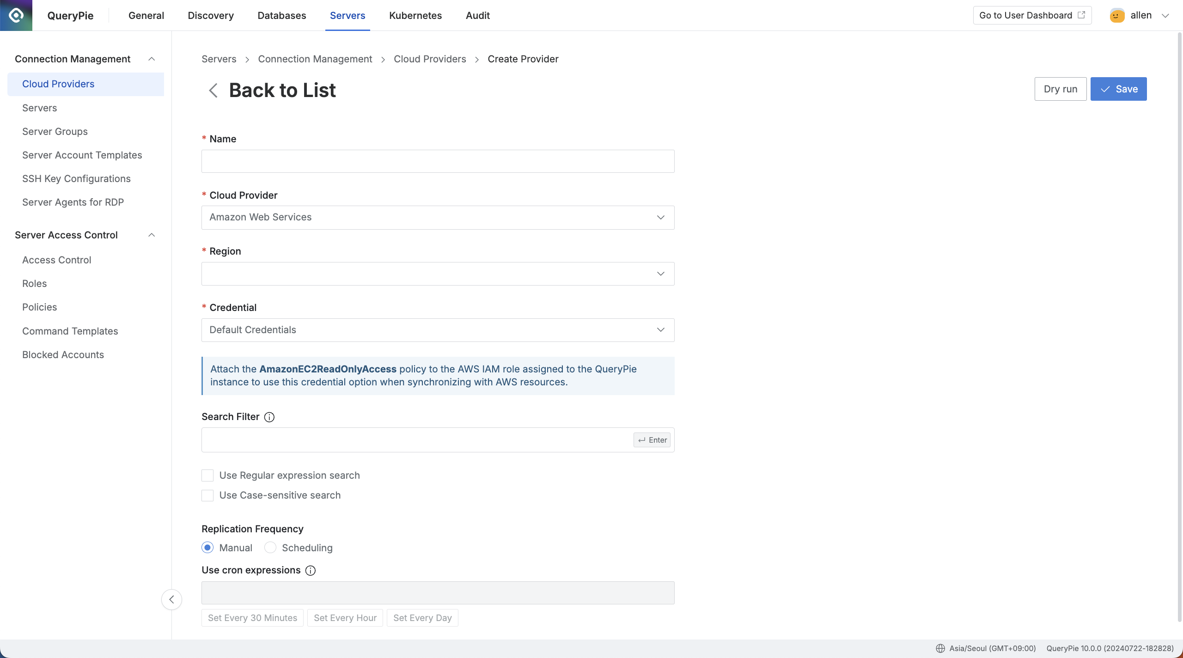The height and width of the screenshot is (658, 1183).
Task: Click Set Every 30 Minutes button
Action: pos(252,618)
